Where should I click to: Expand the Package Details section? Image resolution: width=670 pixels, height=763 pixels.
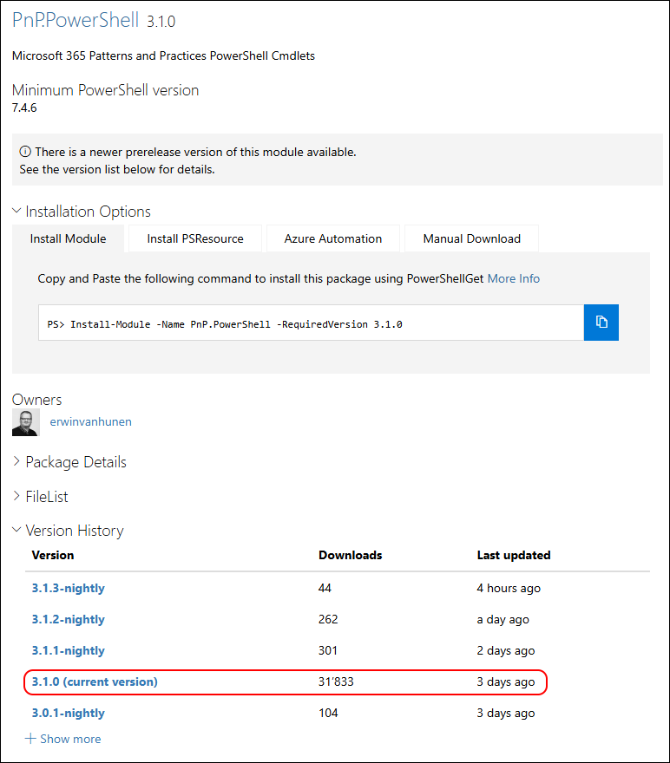pos(69,462)
